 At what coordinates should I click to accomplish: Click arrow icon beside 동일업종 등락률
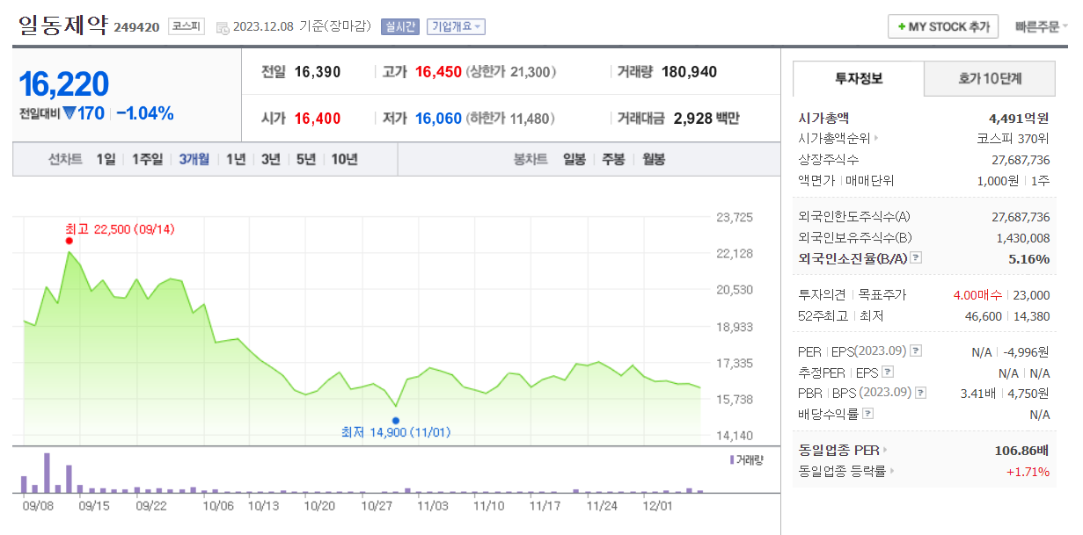point(892,472)
